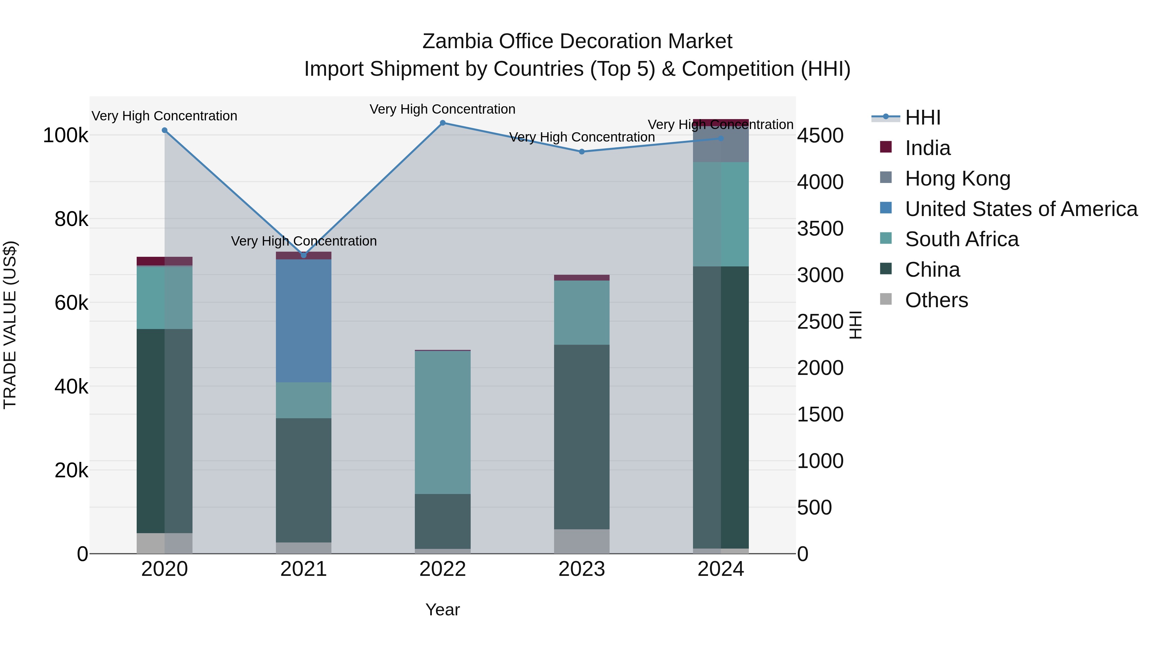
Task: Click the South Africa segment of 2023 bar
Action: pyautogui.click(x=582, y=313)
